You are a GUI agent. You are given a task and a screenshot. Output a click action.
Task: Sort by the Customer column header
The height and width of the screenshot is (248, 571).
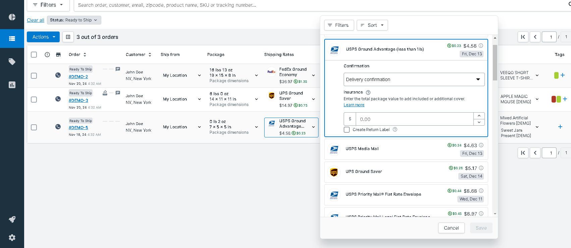pos(138,55)
